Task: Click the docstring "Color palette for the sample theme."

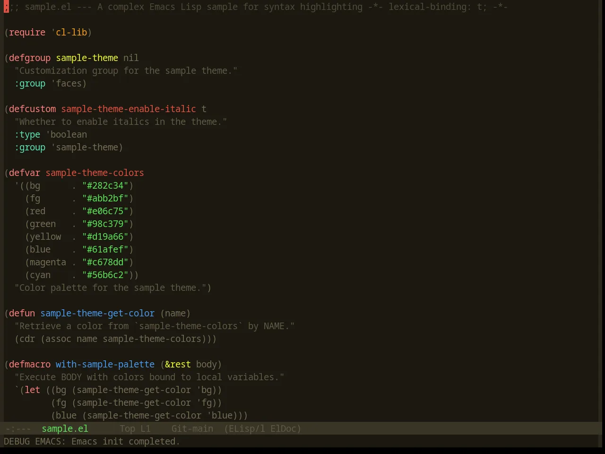Action: (110, 288)
